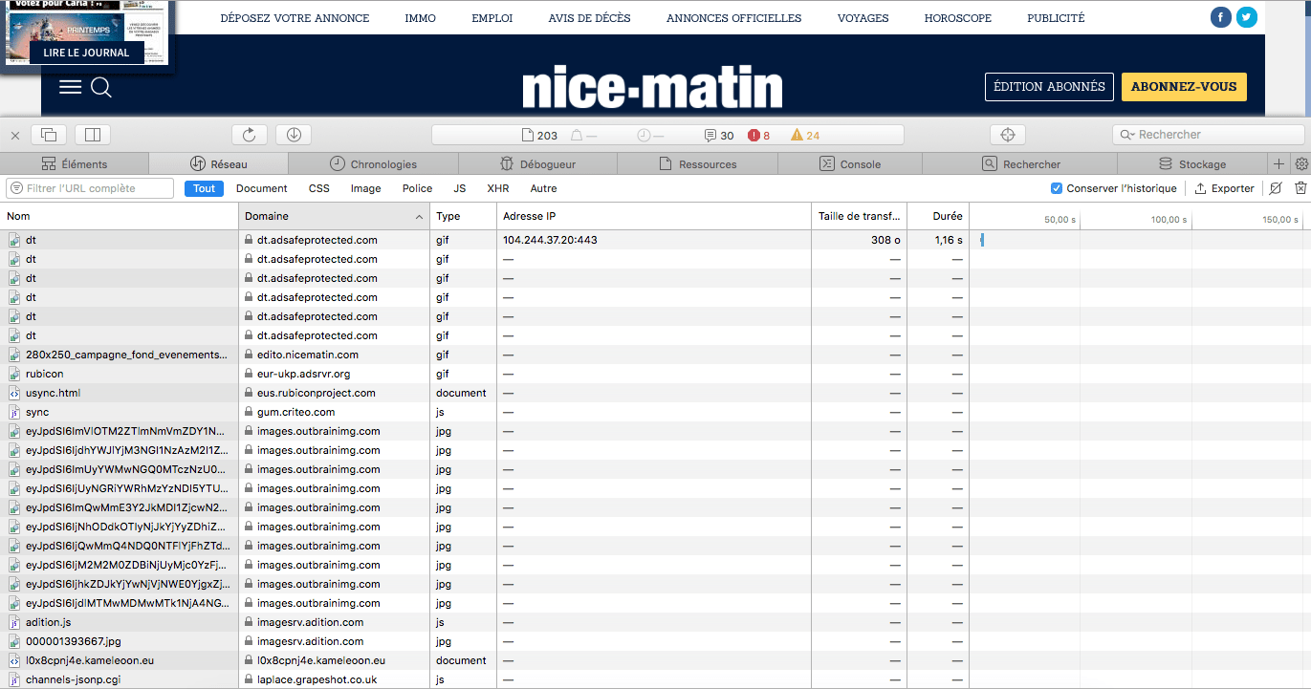
Task: Open the Ressources tab
Action: tap(698, 164)
